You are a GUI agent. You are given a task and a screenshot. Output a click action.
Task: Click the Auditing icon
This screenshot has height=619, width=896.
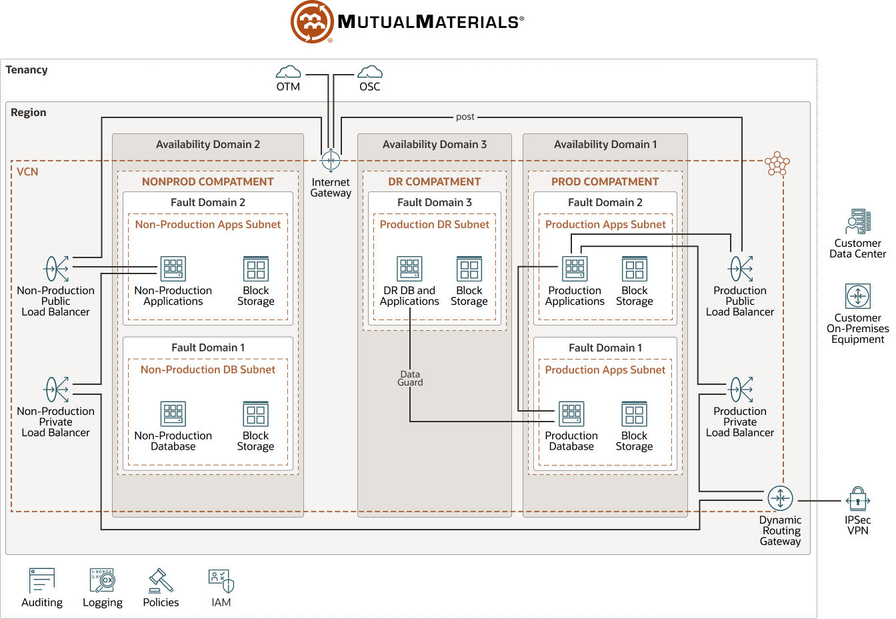click(41, 576)
